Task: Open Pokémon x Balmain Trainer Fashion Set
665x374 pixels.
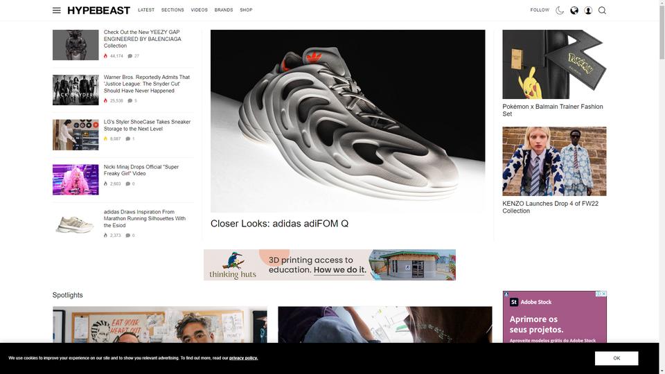Action: [553, 110]
